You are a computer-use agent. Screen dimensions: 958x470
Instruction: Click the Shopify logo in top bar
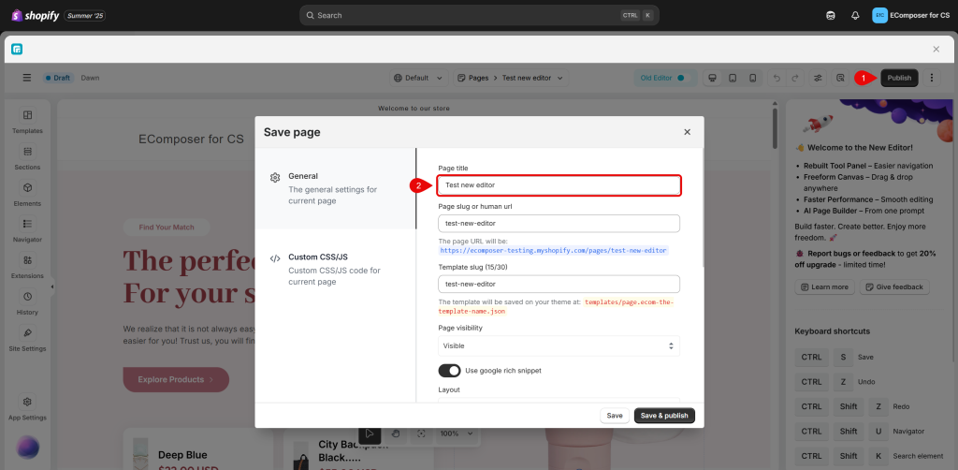point(36,15)
